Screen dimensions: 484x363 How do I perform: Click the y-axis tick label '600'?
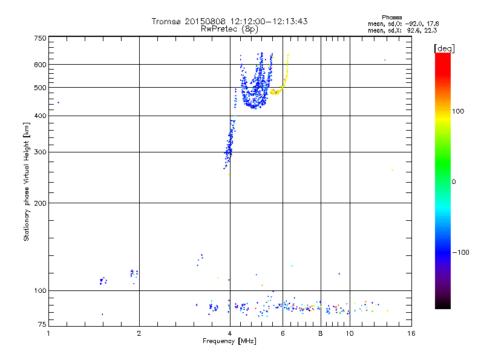pos(40,65)
